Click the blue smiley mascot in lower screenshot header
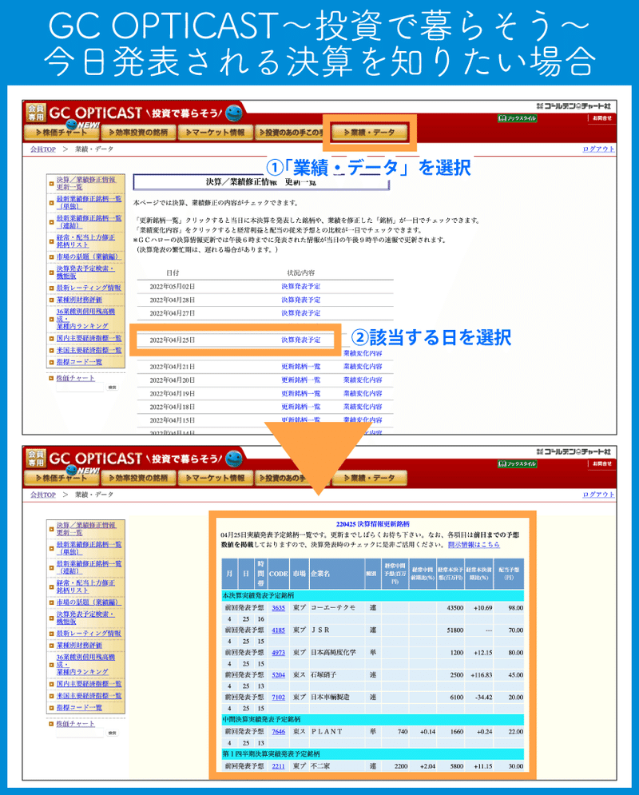The height and width of the screenshot is (795, 639). (x=233, y=459)
